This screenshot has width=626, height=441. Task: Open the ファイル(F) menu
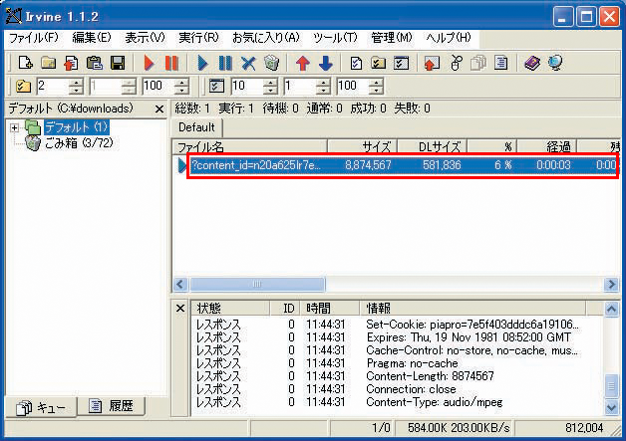pyautogui.click(x=34, y=38)
